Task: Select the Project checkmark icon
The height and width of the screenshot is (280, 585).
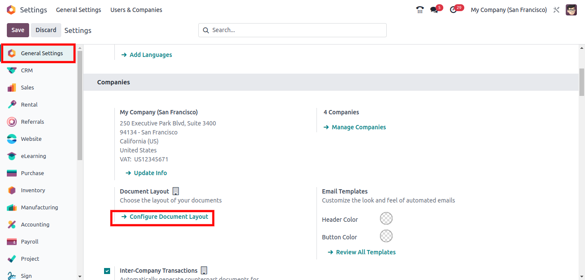Action: (12, 259)
